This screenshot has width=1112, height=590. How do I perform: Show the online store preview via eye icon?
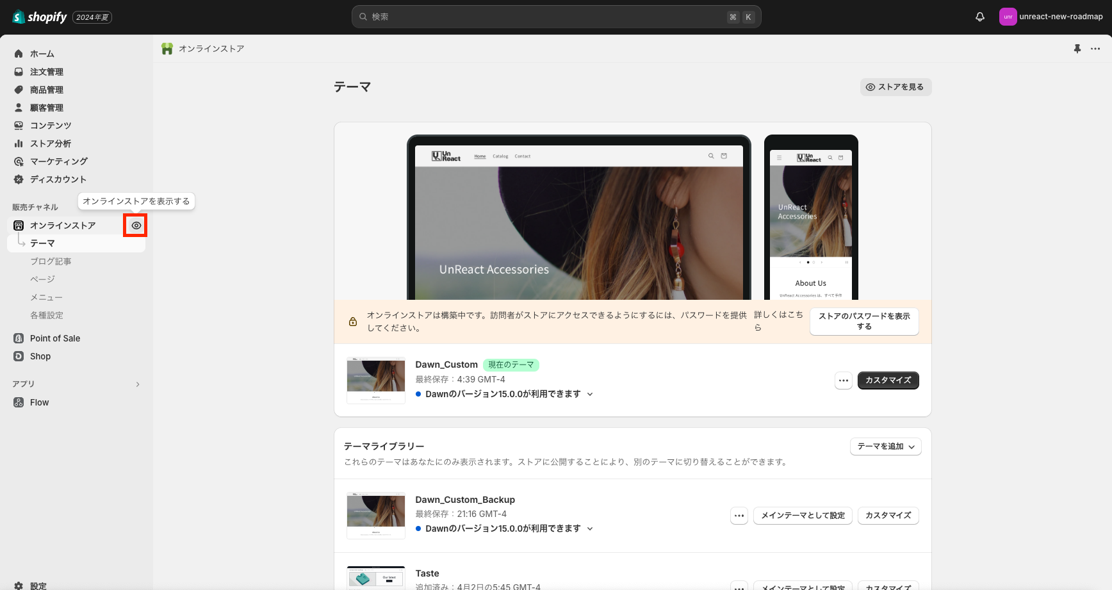135,225
